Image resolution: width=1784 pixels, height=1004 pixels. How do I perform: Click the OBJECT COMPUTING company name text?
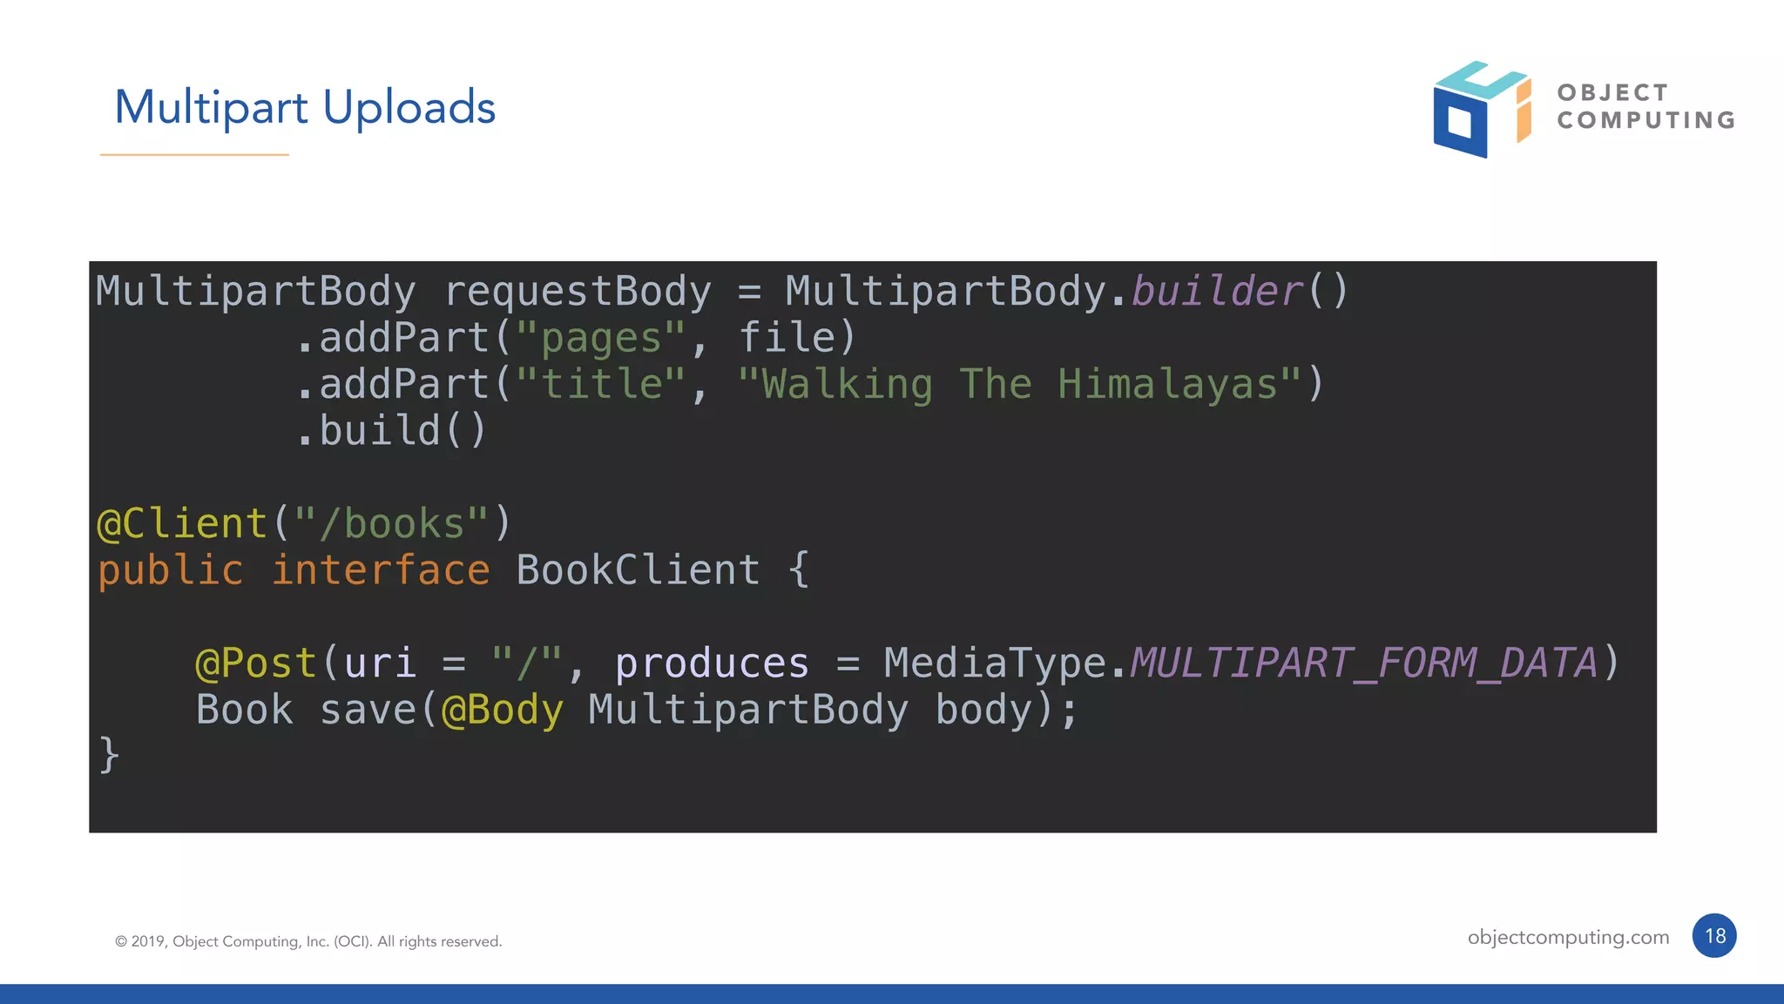point(1645,106)
